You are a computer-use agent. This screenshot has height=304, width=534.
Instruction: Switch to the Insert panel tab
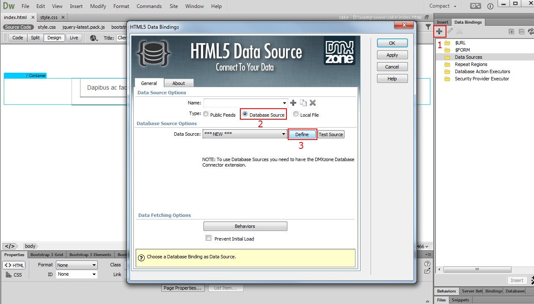(x=443, y=22)
